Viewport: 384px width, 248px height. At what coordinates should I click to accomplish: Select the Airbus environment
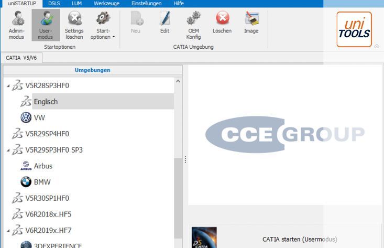[x=43, y=166]
